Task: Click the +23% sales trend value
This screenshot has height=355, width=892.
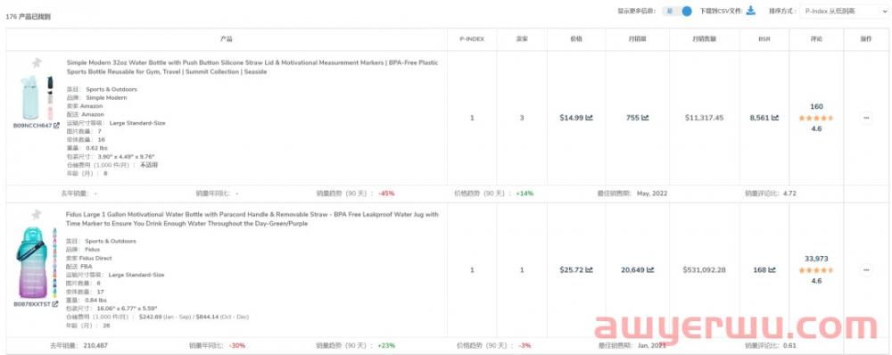Action: (x=386, y=345)
